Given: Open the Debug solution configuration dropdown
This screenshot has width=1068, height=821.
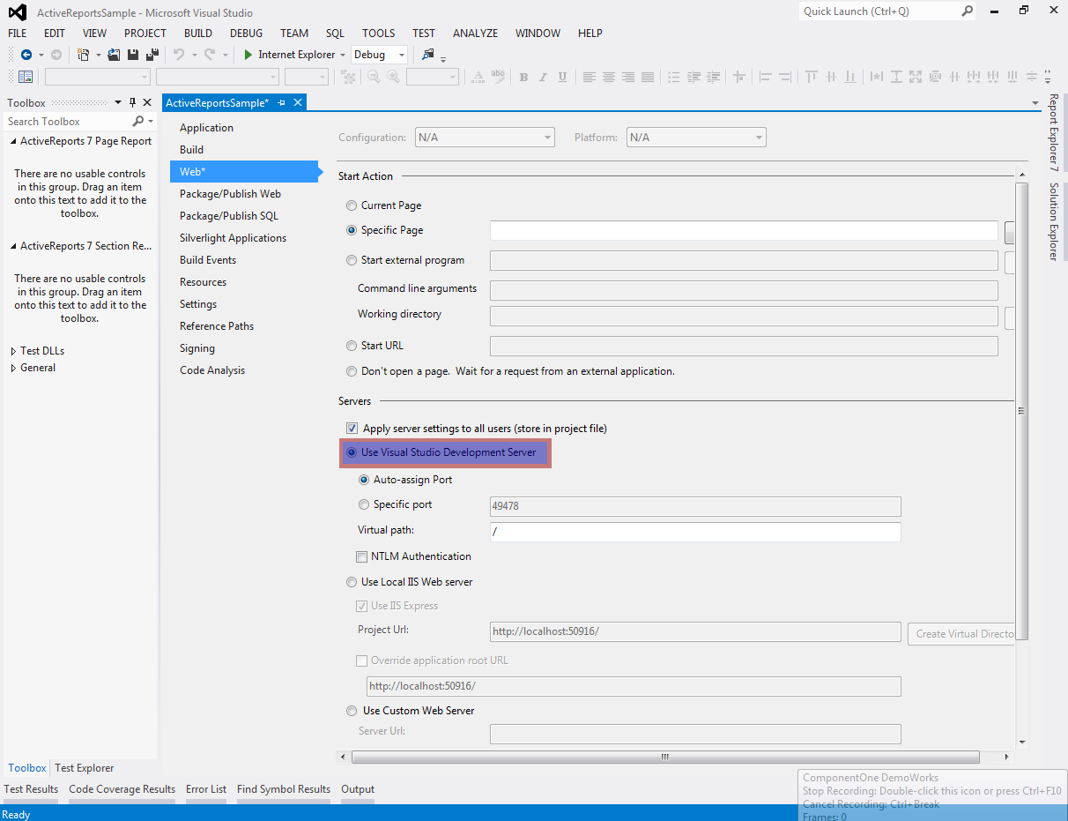Looking at the screenshot, I should pos(380,55).
